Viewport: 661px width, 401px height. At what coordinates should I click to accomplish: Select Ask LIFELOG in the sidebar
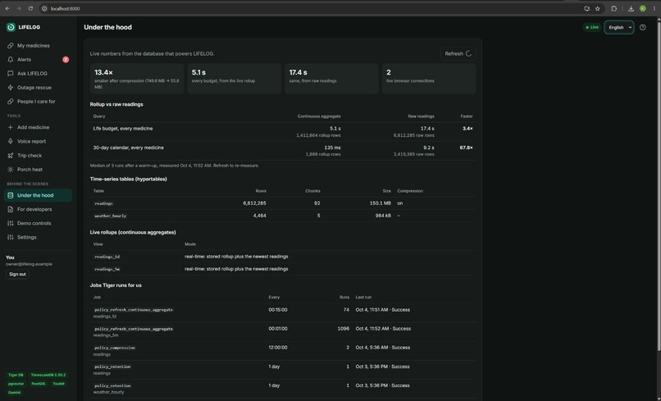click(x=38, y=73)
